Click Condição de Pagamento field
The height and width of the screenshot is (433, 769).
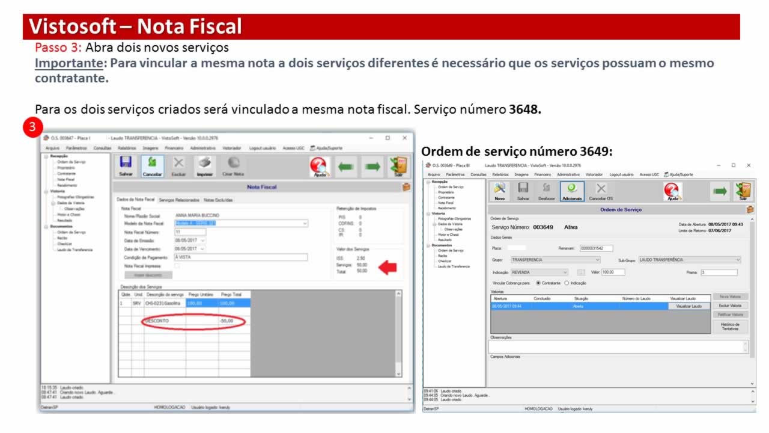click(241, 257)
